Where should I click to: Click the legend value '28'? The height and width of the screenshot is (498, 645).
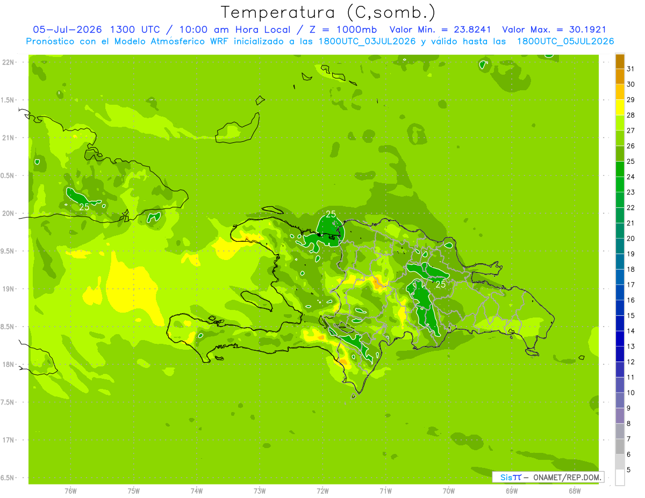coord(631,115)
